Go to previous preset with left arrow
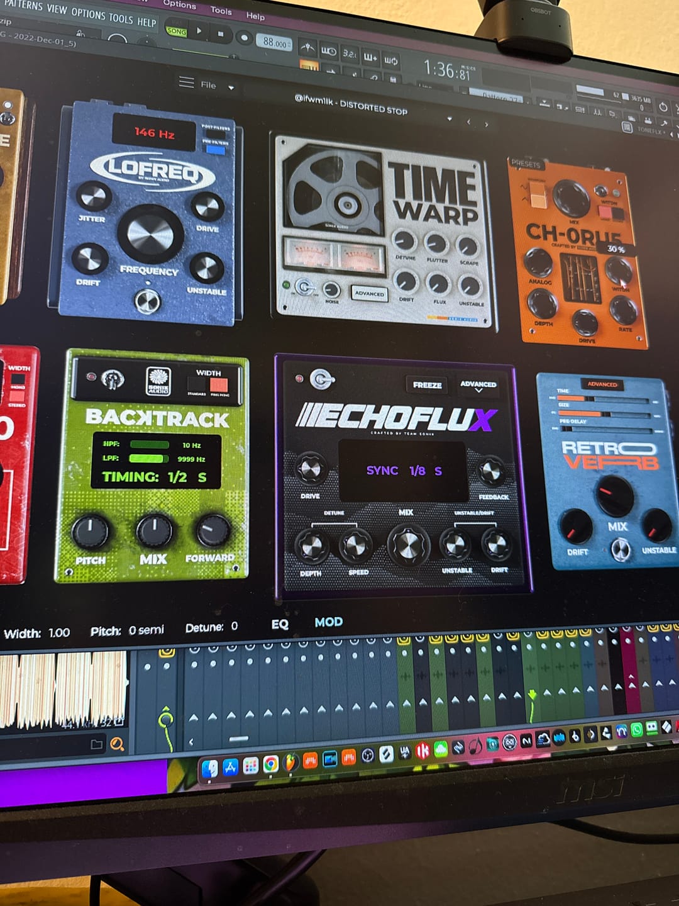The height and width of the screenshot is (906, 679). [468, 122]
